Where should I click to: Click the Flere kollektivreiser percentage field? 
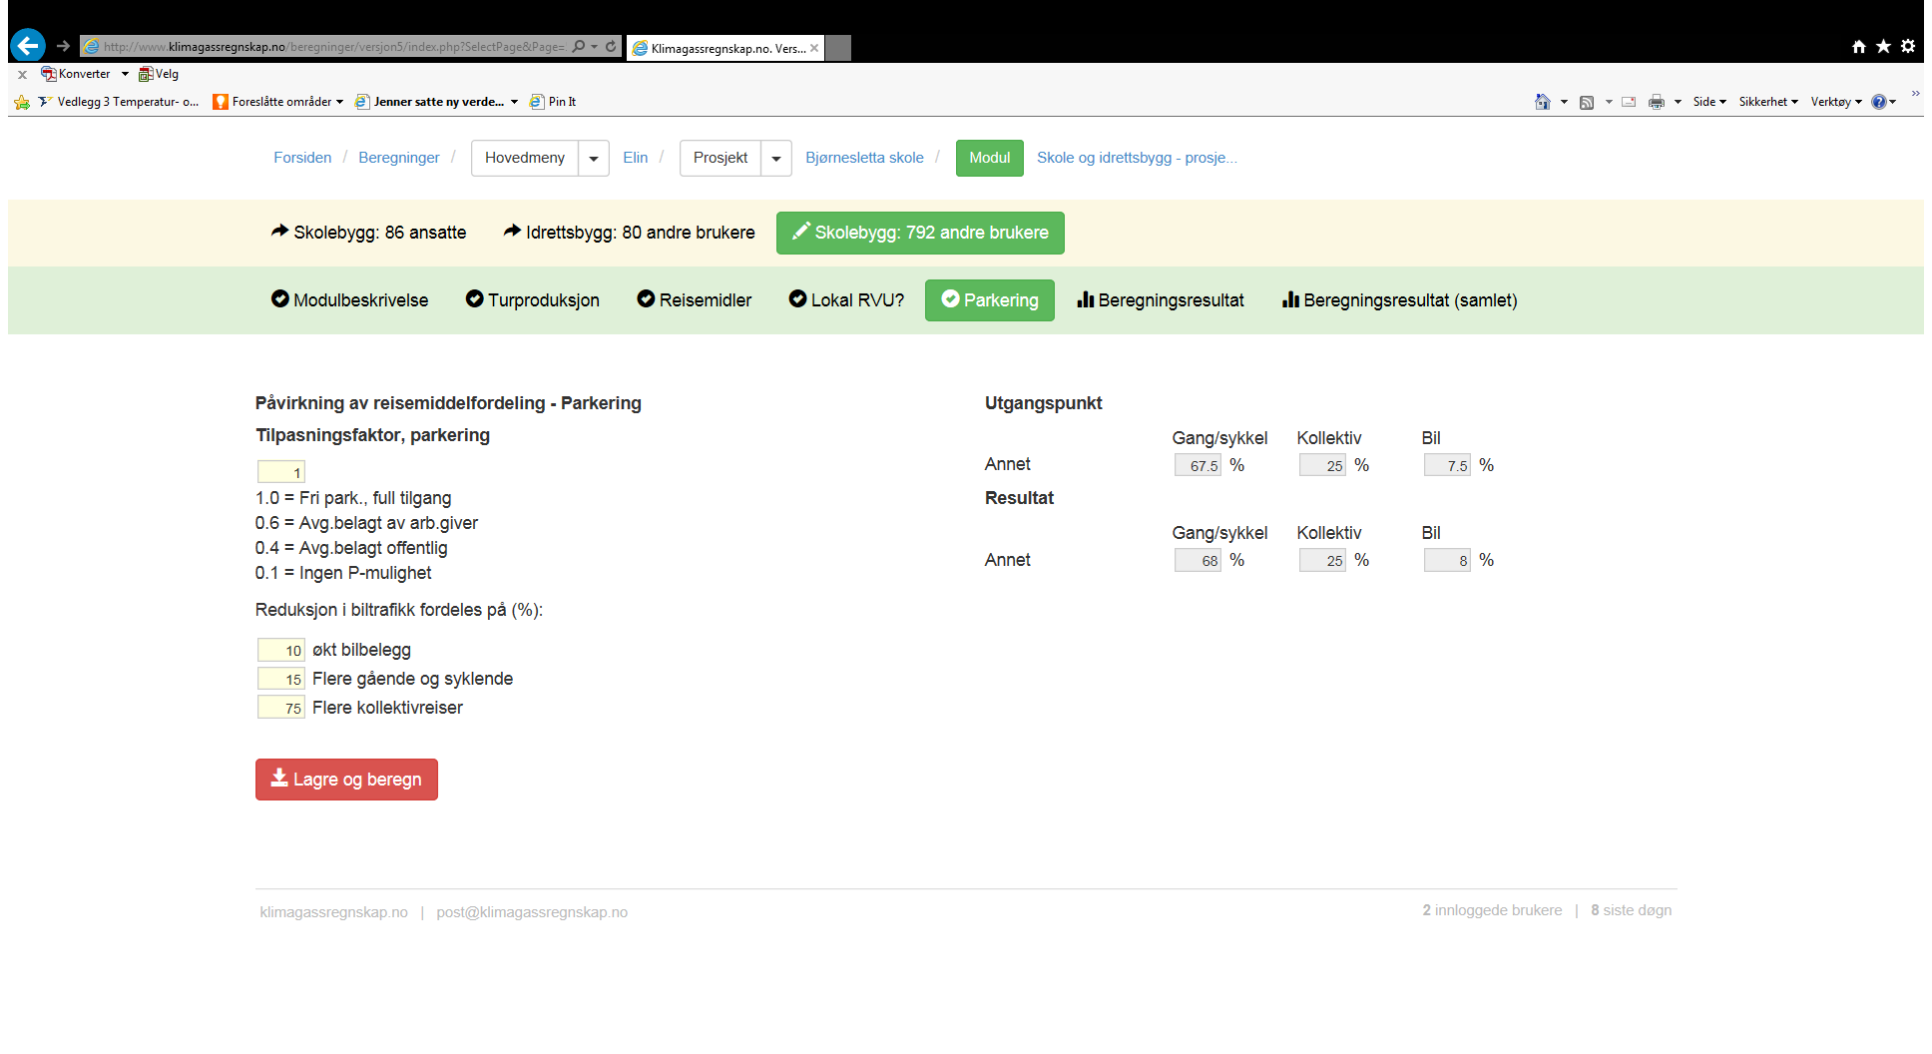[280, 709]
